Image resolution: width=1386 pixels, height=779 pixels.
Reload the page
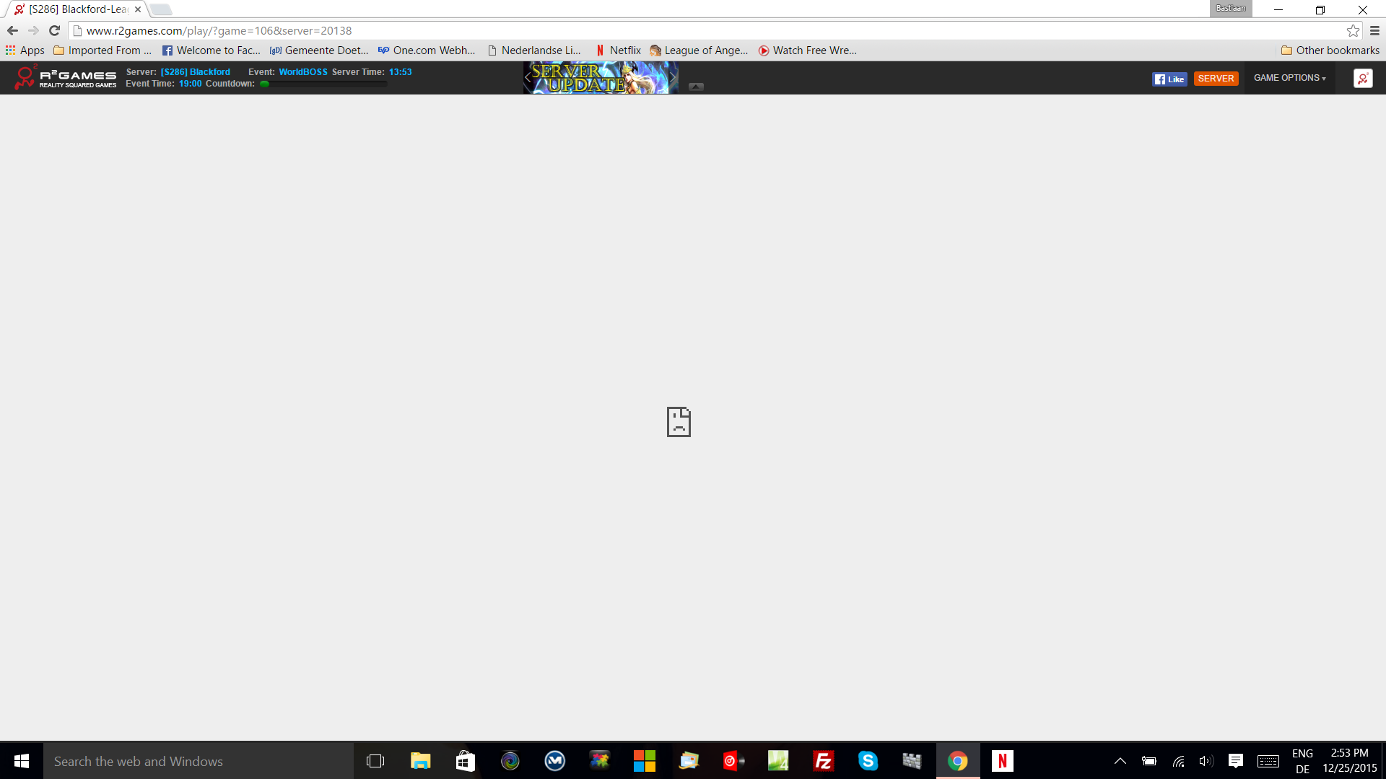pos(54,30)
